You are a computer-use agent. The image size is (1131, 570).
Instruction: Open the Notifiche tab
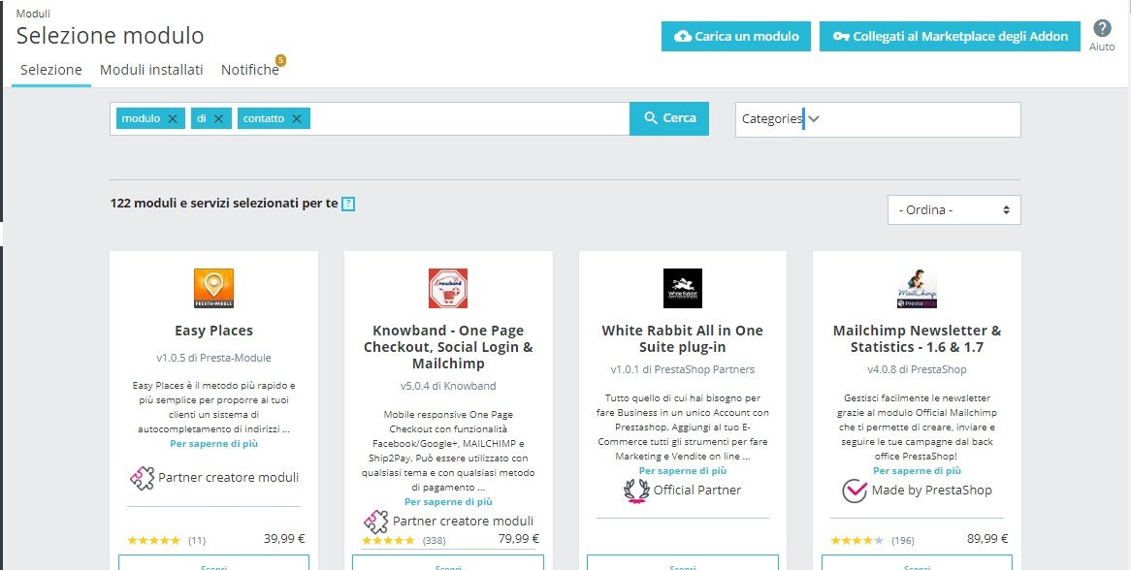coord(249,70)
